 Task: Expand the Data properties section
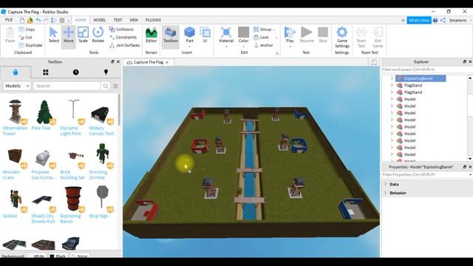point(385,184)
